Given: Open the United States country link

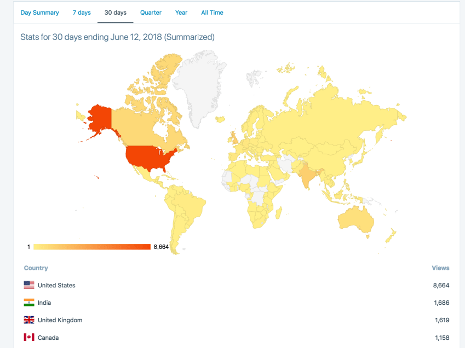Looking at the screenshot, I should pos(56,285).
